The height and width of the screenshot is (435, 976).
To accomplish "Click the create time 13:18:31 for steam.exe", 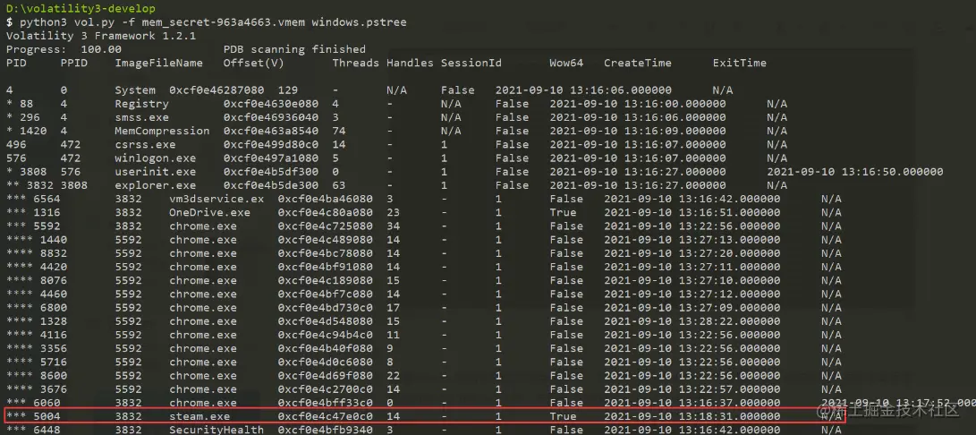I will 692,416.
